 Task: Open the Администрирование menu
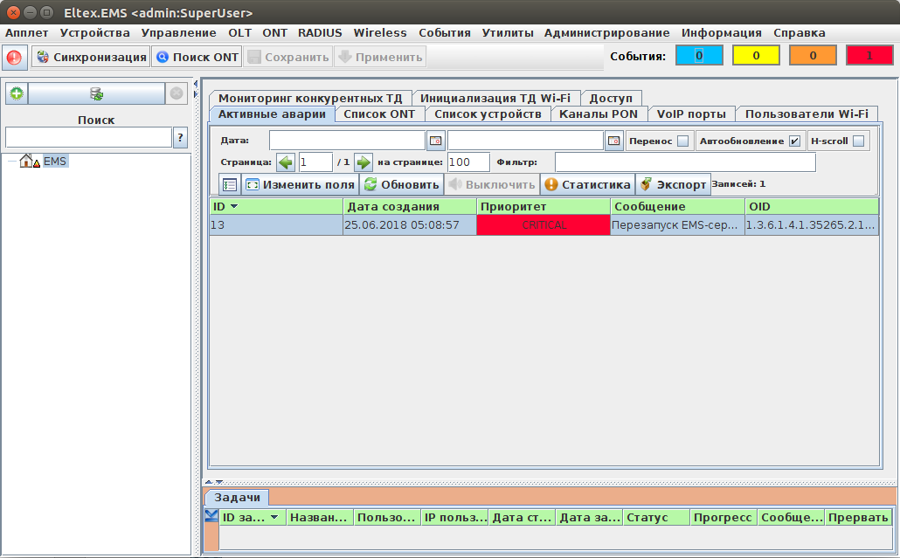click(606, 32)
